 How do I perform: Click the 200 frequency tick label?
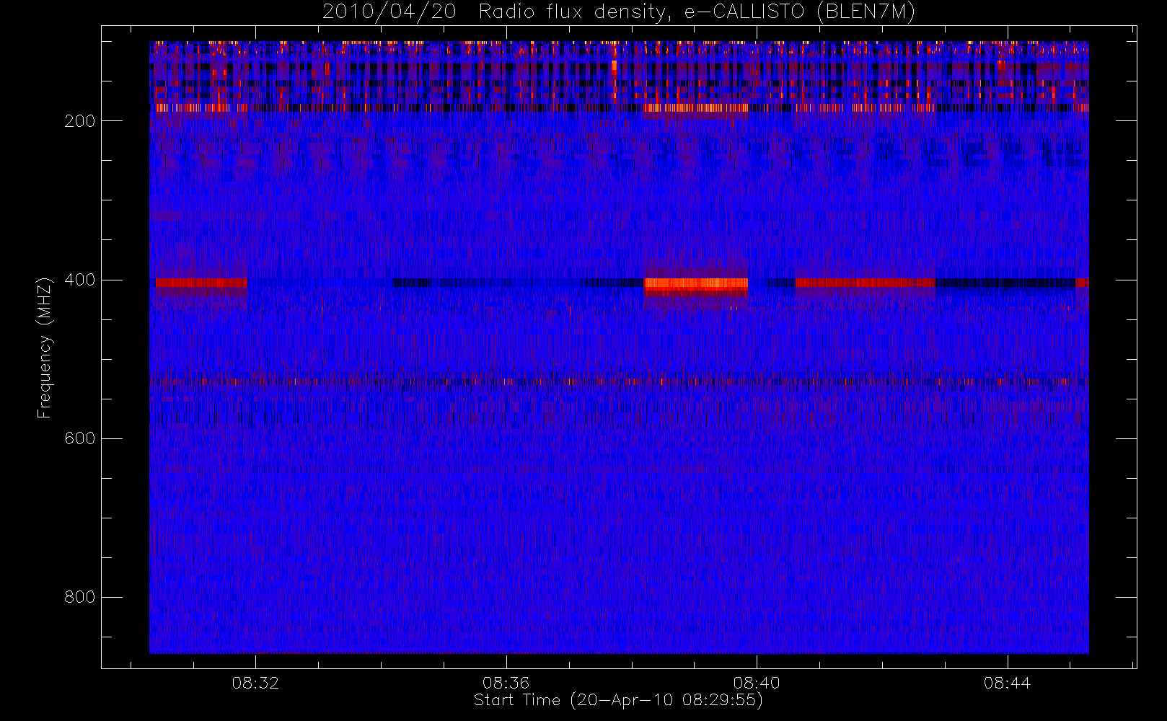coord(79,121)
